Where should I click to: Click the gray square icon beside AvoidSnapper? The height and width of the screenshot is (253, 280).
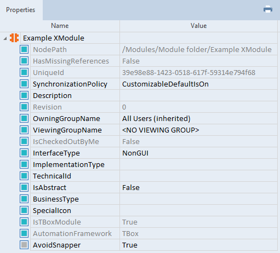(x=24, y=245)
